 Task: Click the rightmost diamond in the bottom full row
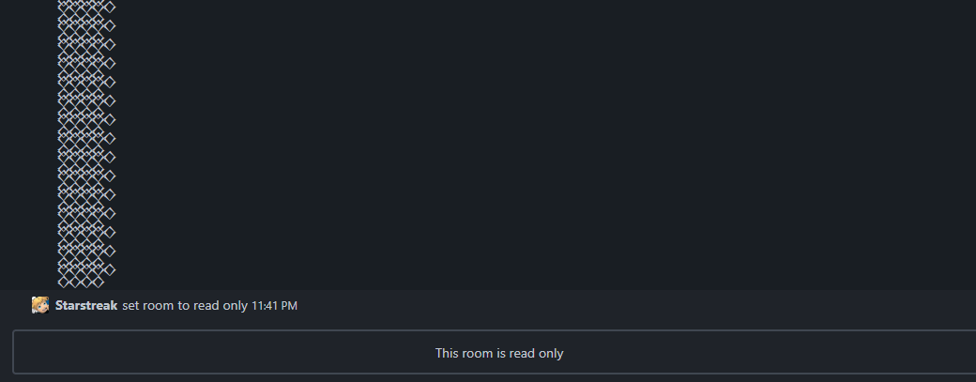(110, 269)
